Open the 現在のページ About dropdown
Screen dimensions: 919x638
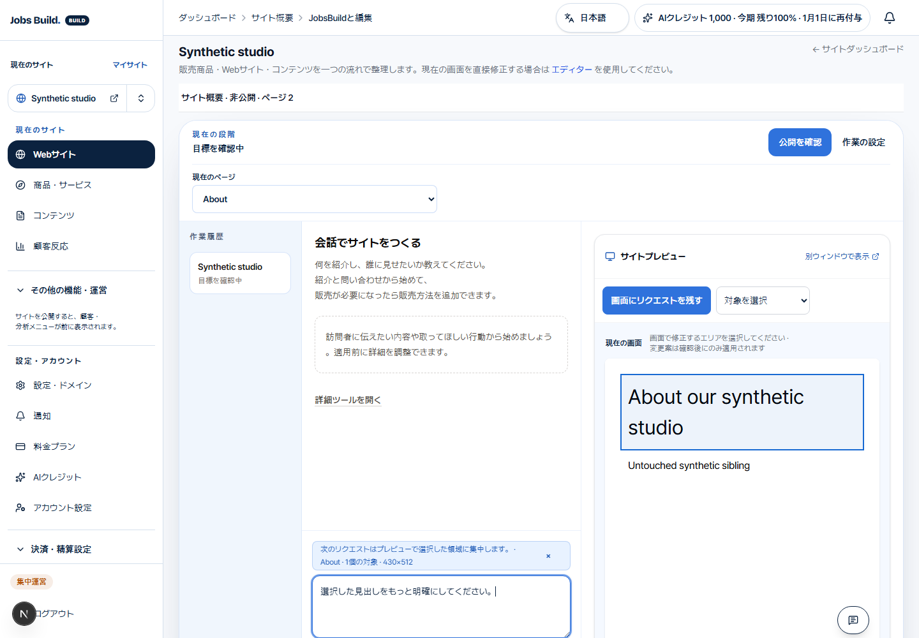pos(315,199)
